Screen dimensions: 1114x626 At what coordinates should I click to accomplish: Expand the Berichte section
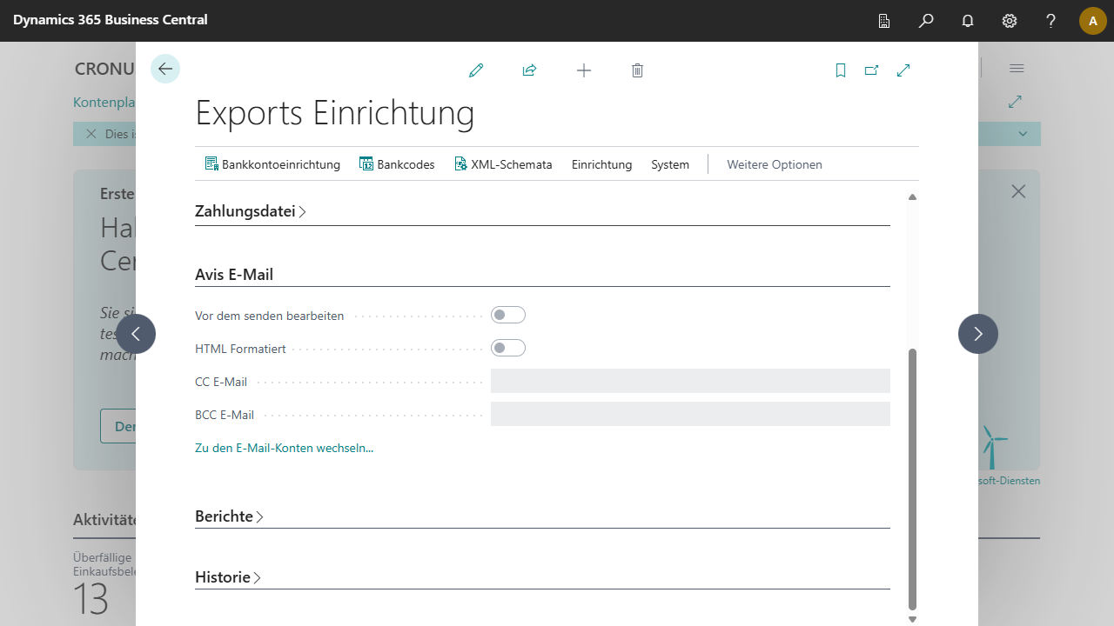point(230,516)
